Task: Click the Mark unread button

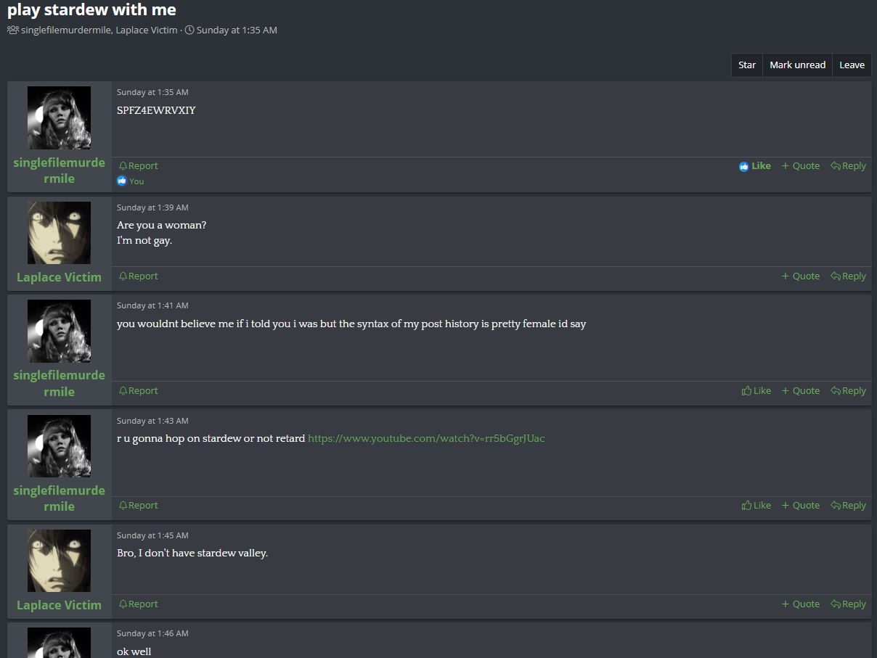Action: pyautogui.click(x=797, y=65)
